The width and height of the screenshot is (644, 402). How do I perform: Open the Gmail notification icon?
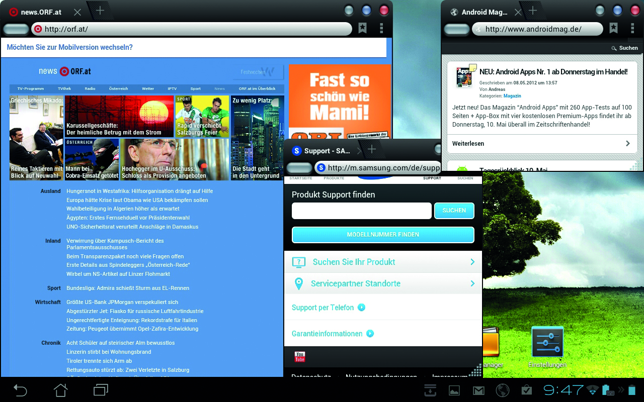(478, 390)
